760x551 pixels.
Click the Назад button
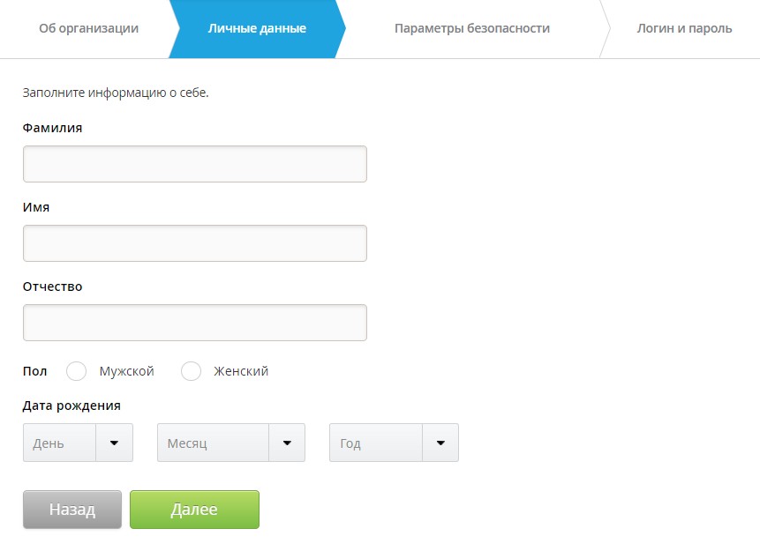tap(72, 510)
